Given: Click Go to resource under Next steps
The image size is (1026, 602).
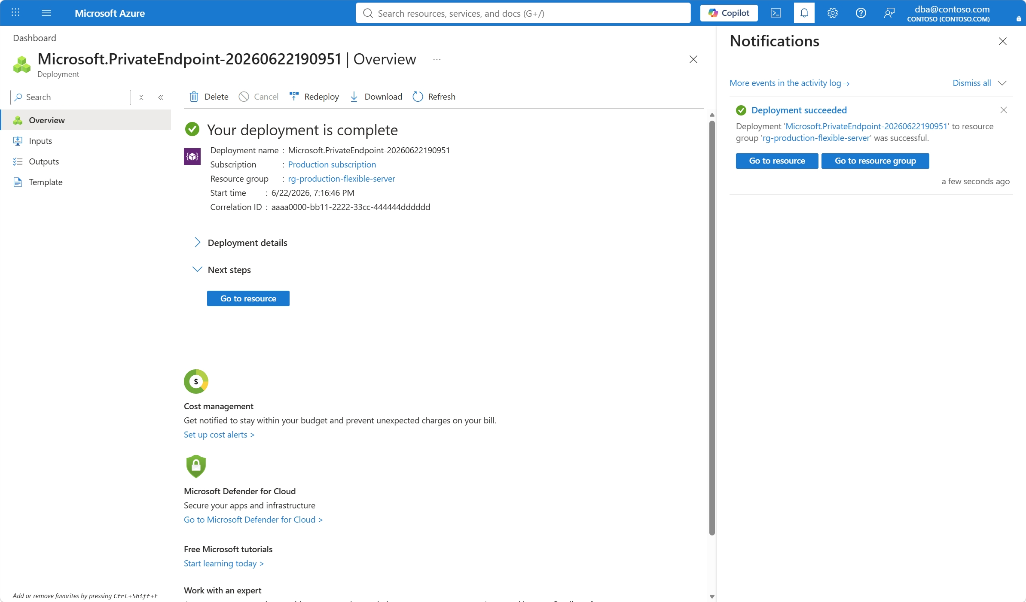Looking at the screenshot, I should 248,298.
